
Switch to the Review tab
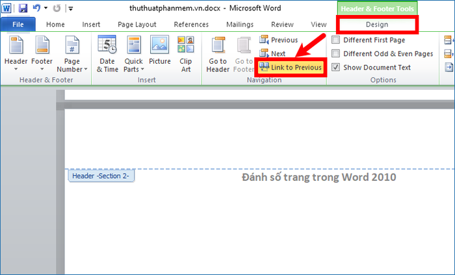282,24
